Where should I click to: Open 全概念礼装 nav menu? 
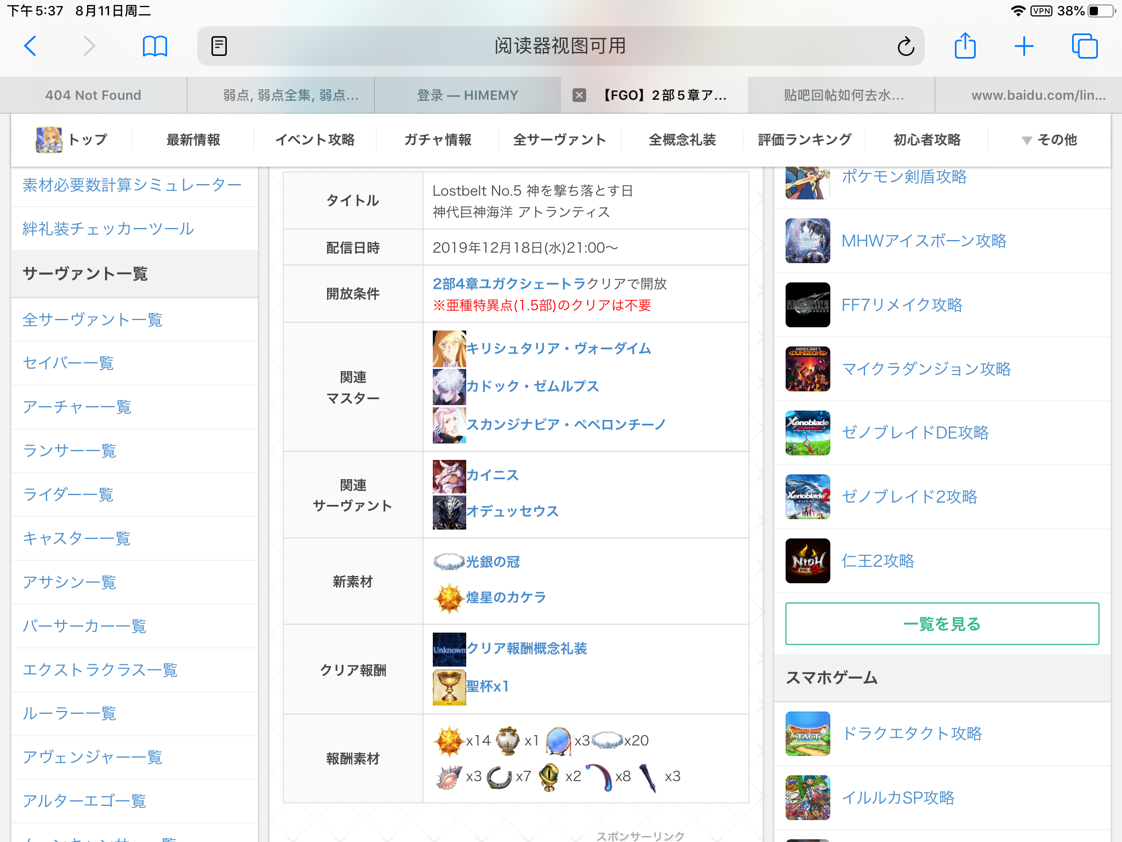point(682,140)
